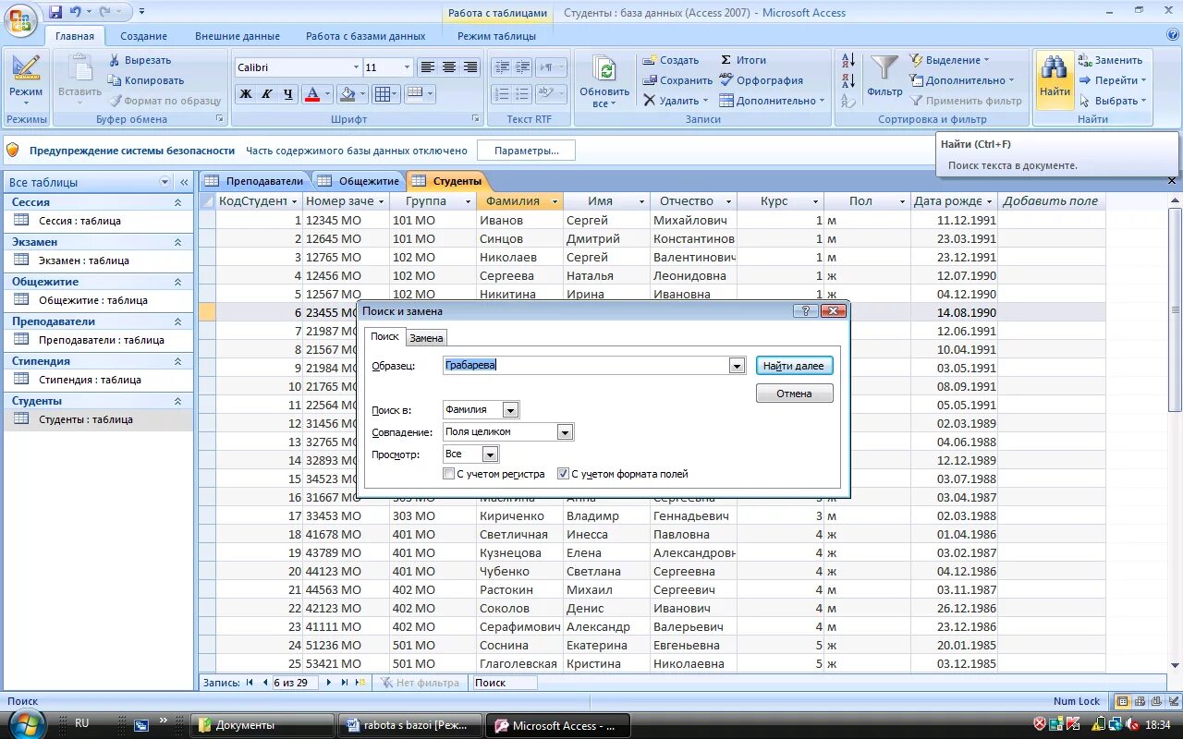
Task: Switch to the Замена dialog tab
Action: click(426, 338)
